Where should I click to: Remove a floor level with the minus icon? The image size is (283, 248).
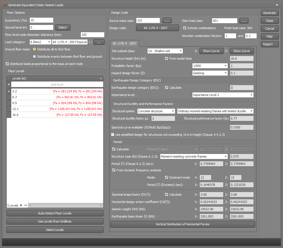pyautogui.click(x=26, y=205)
